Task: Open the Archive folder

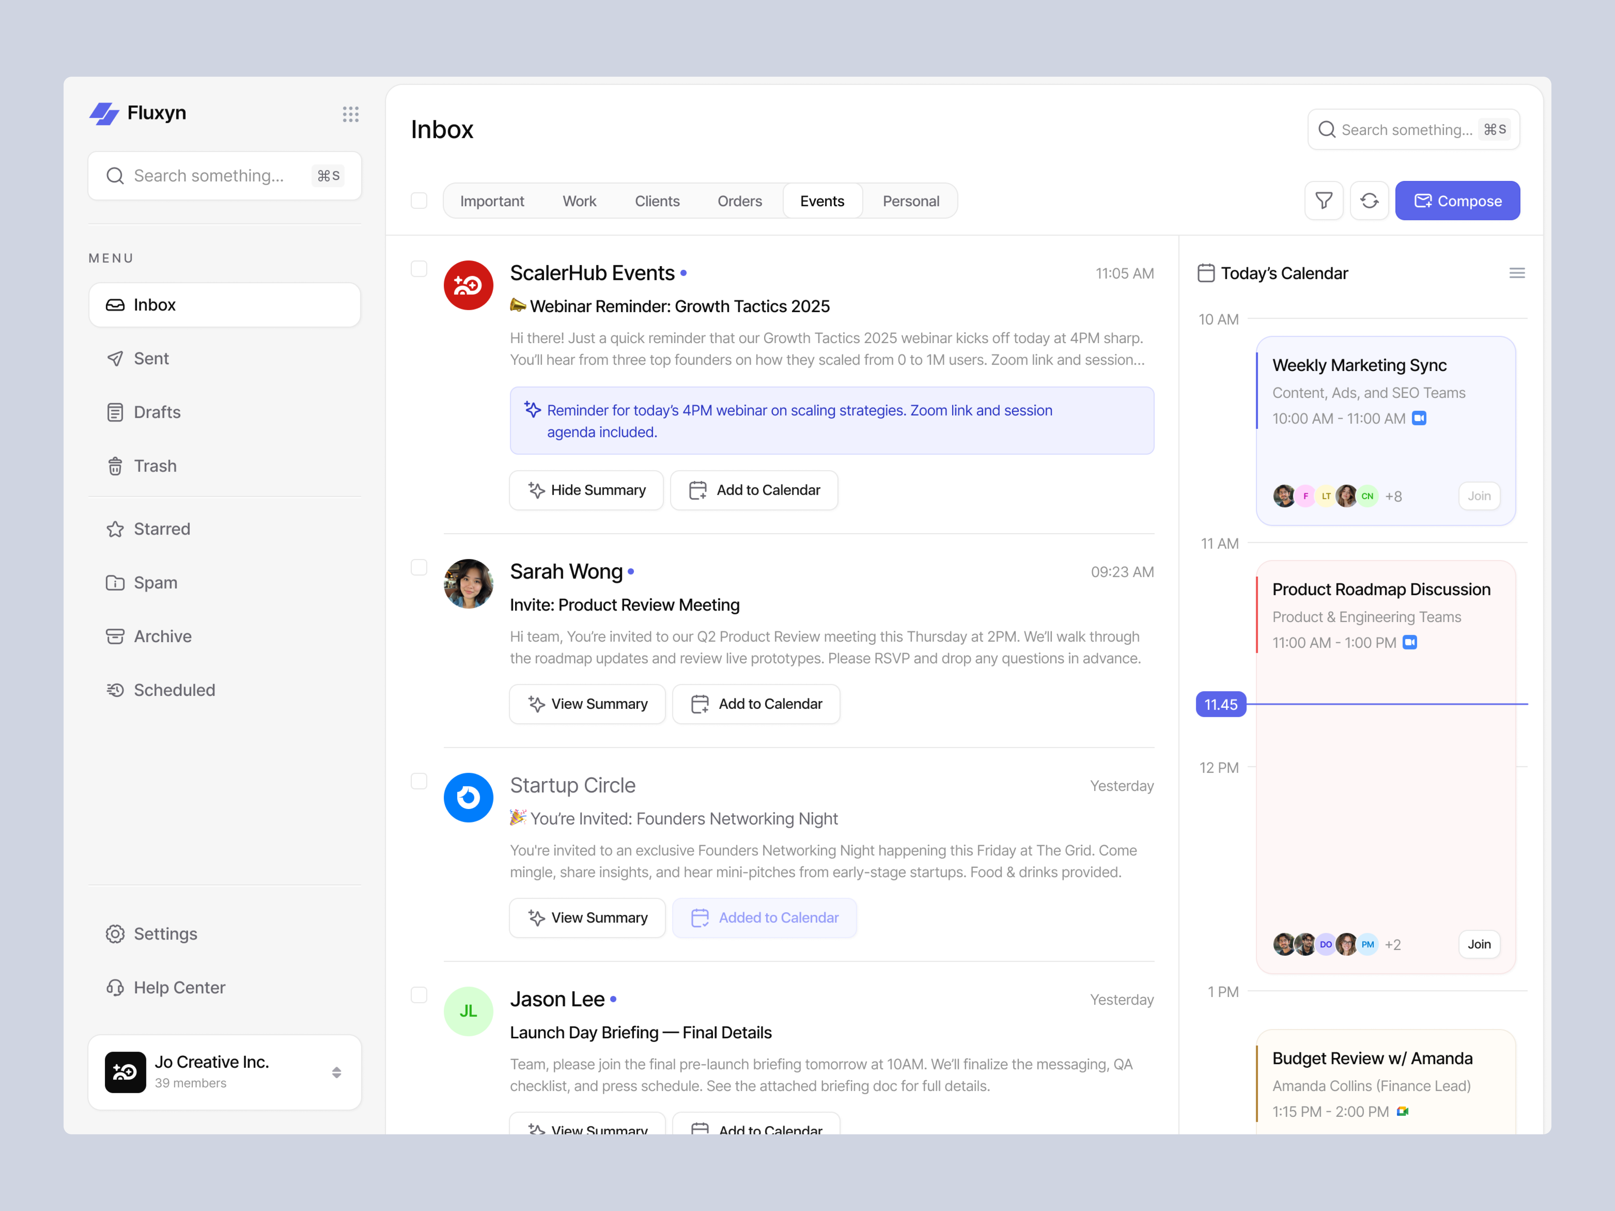Action: 162,636
